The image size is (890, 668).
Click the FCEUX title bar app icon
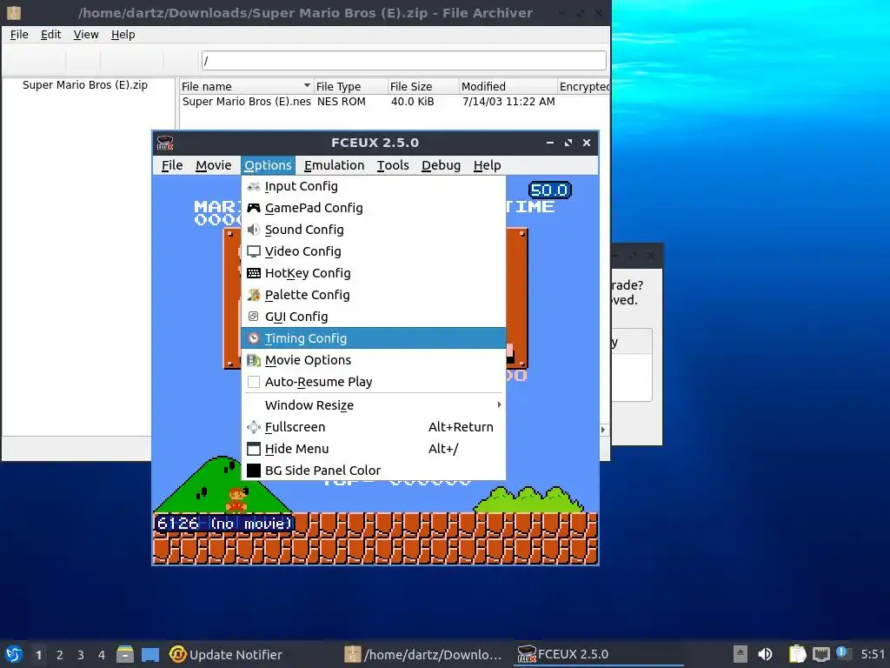[165, 143]
